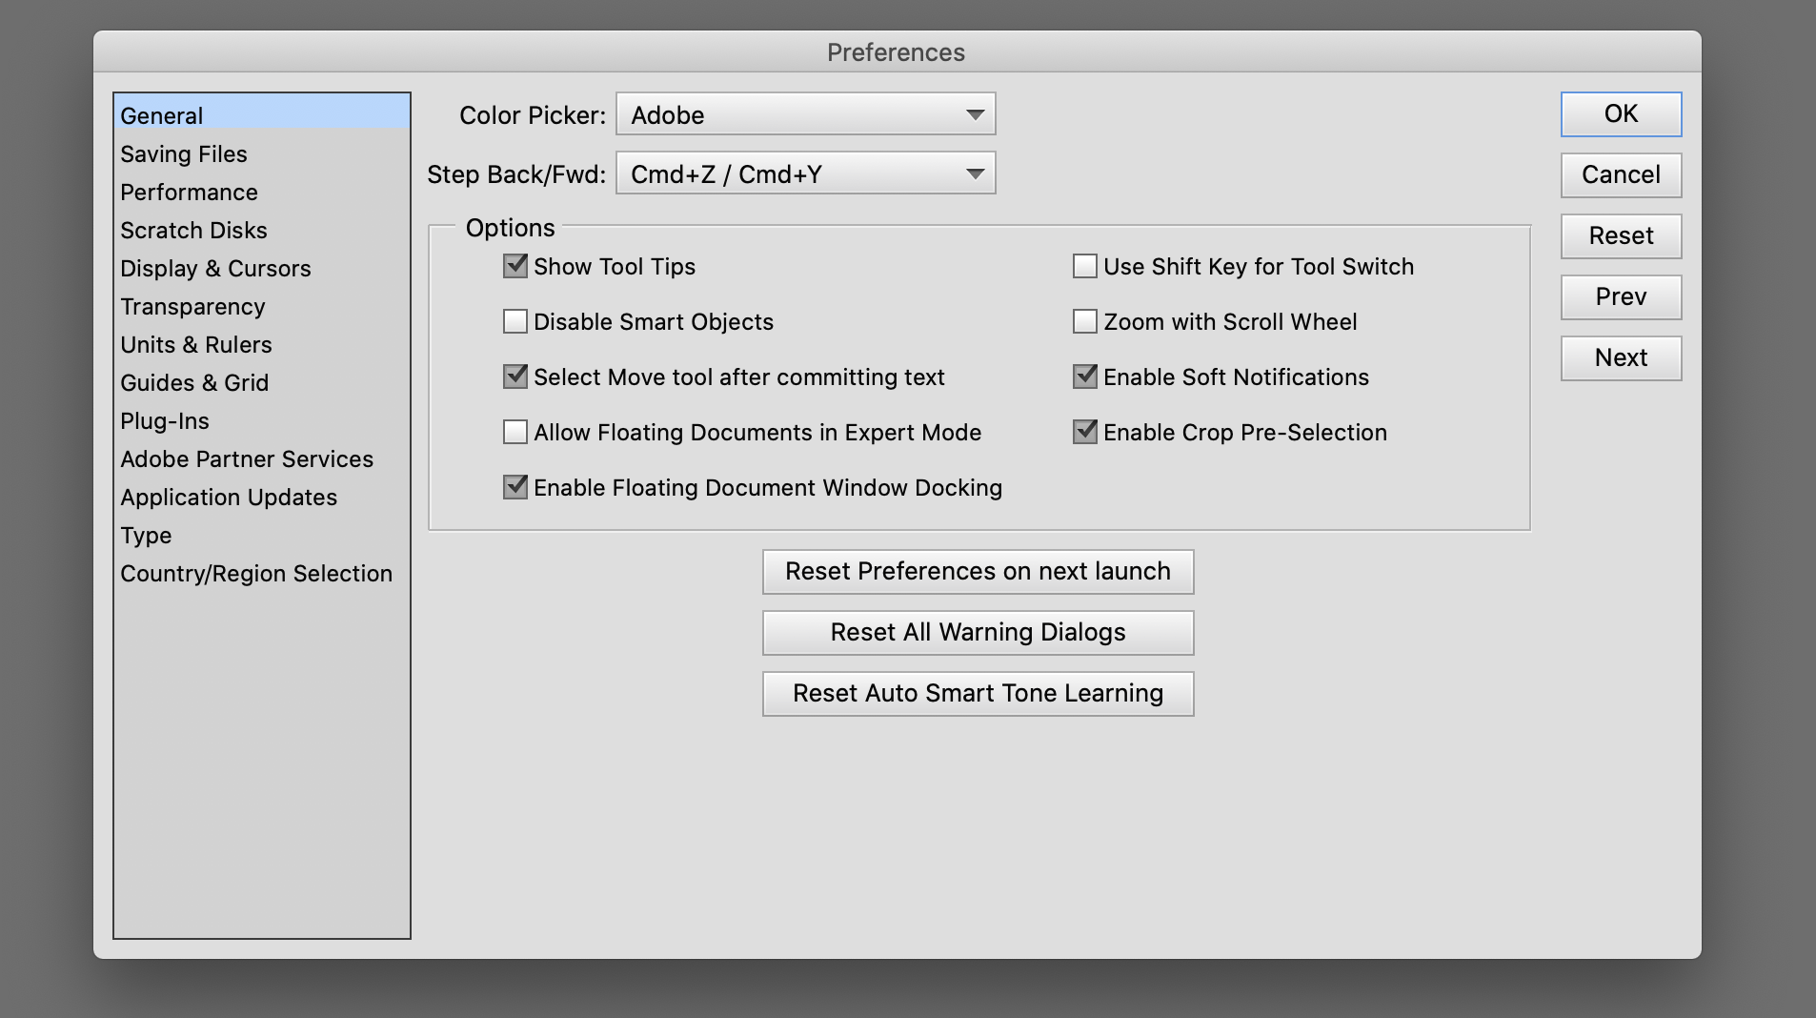Switch to the Performance preferences page

188,192
